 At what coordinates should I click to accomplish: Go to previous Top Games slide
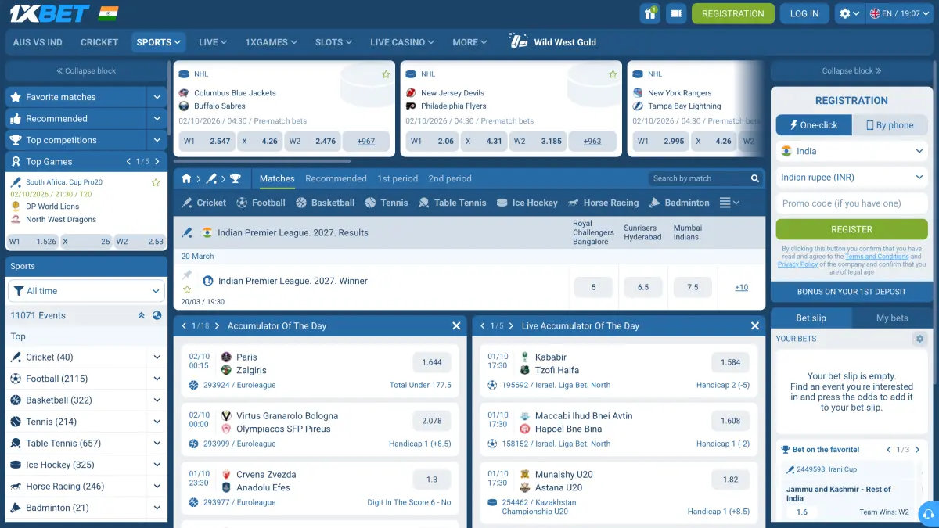[x=129, y=162]
